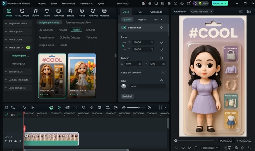Click the headset support icon

point(182,3)
